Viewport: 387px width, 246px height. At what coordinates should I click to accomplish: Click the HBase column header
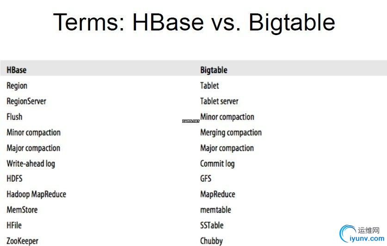click(x=17, y=70)
